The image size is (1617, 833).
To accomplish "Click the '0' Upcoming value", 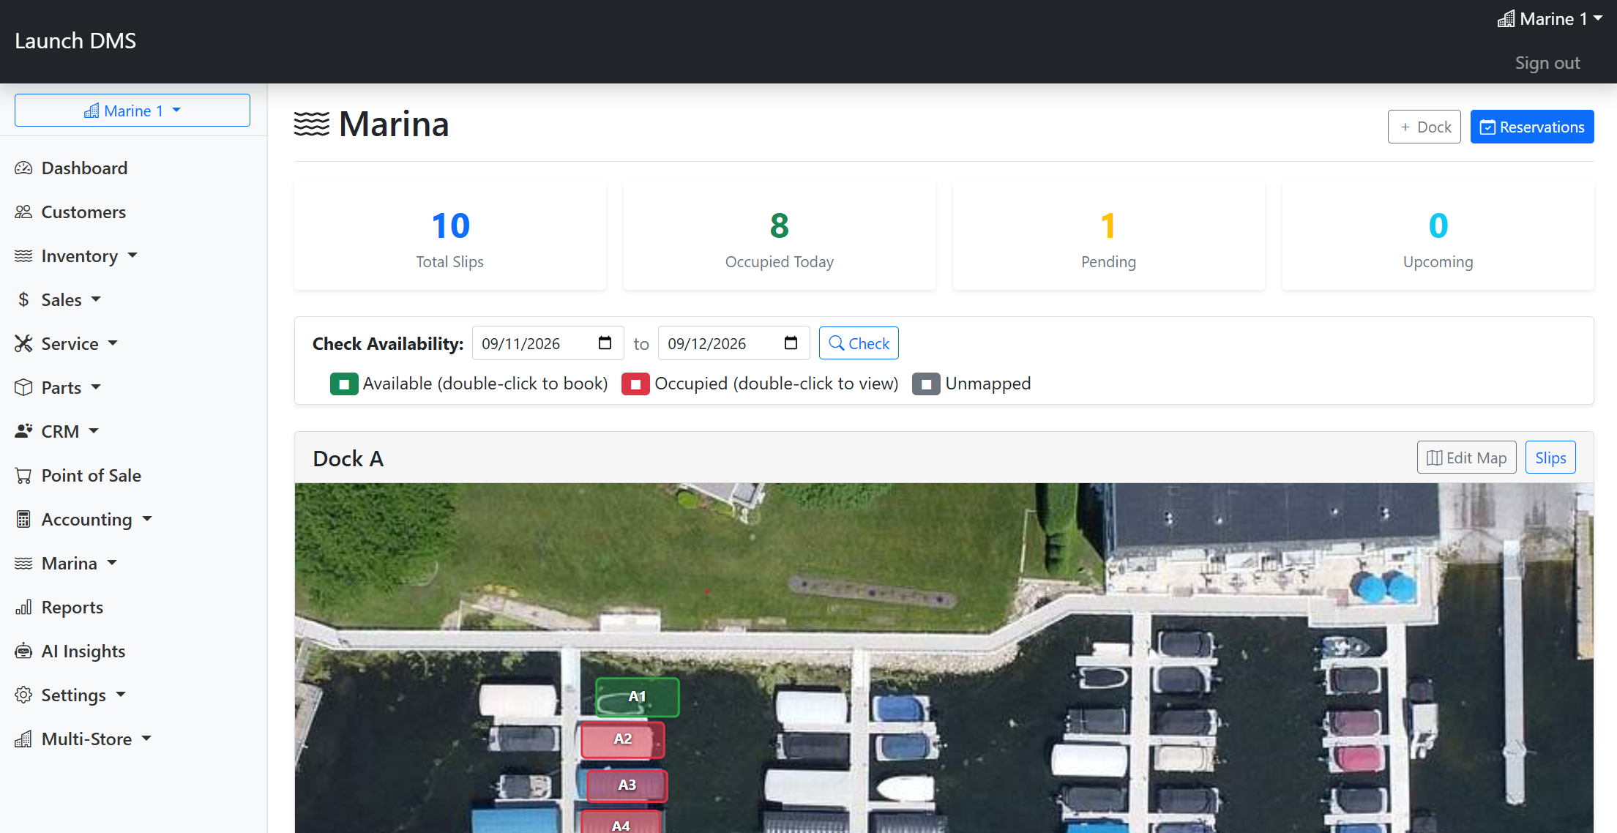I will point(1438,225).
